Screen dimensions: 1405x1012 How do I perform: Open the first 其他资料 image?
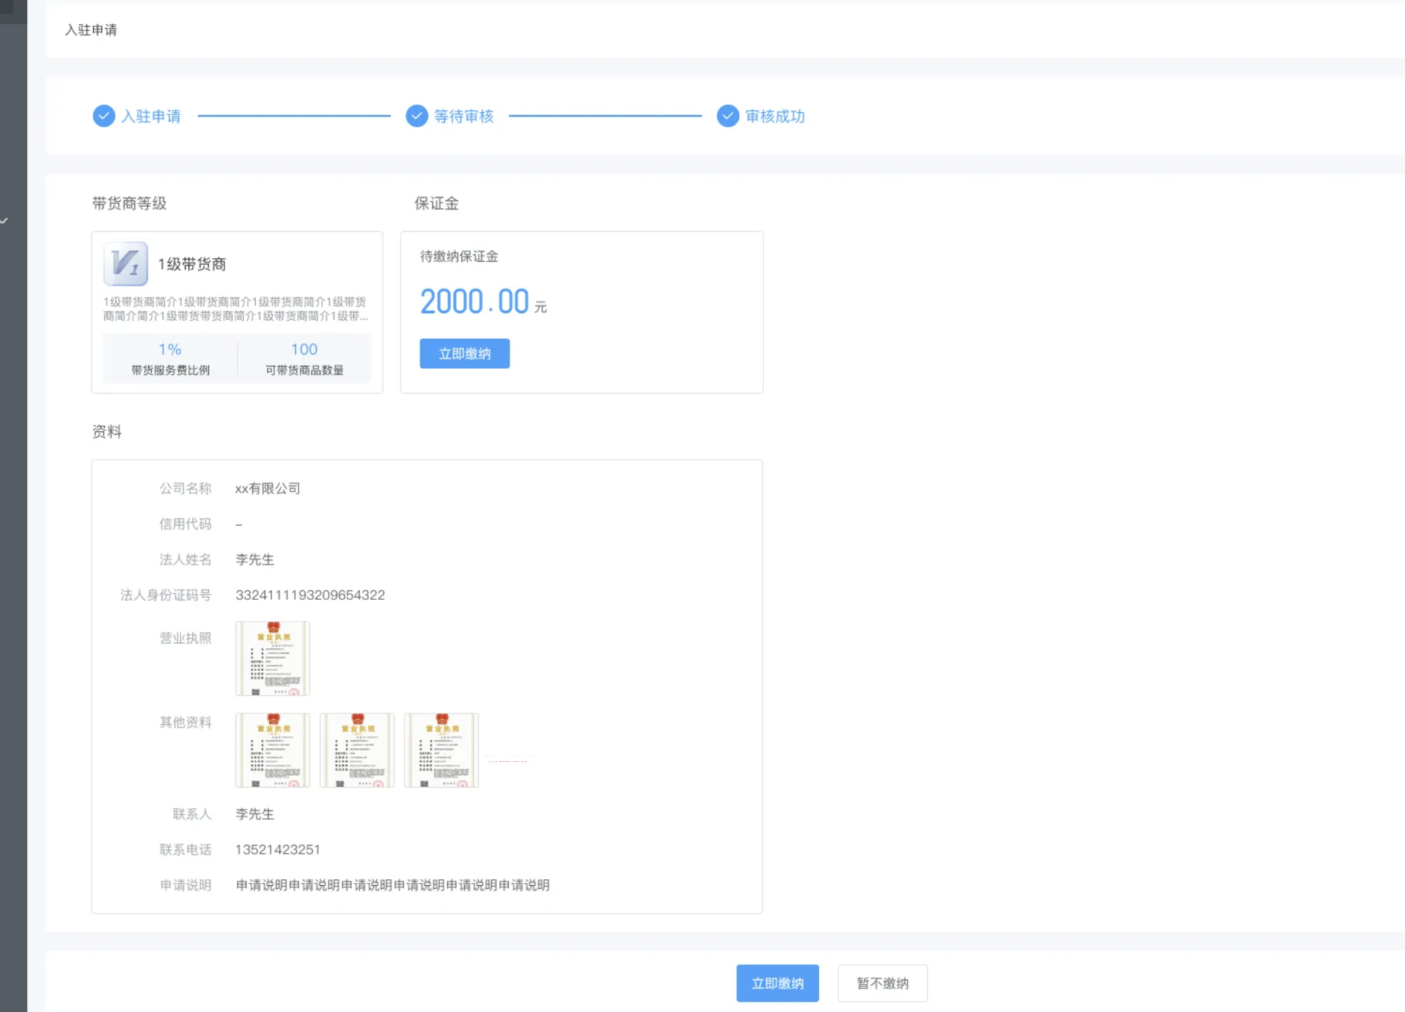273,750
